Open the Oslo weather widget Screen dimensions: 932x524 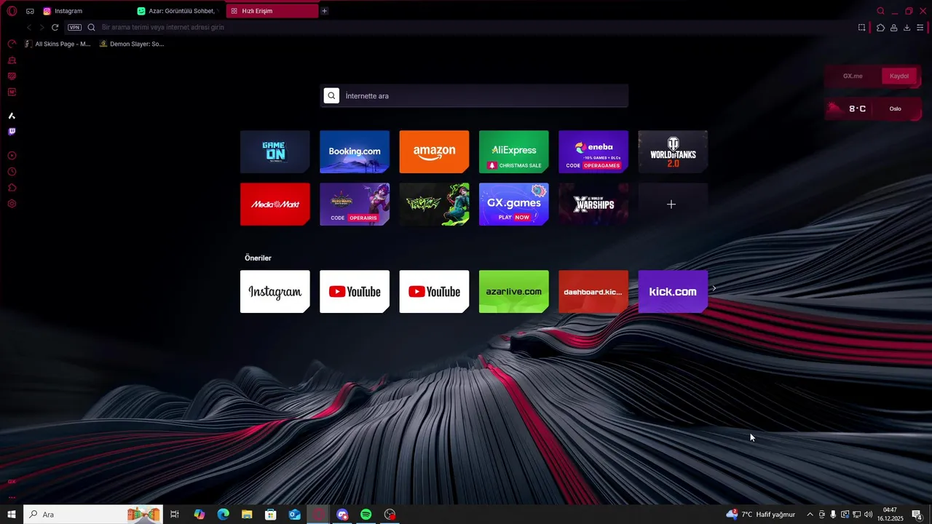(x=873, y=108)
